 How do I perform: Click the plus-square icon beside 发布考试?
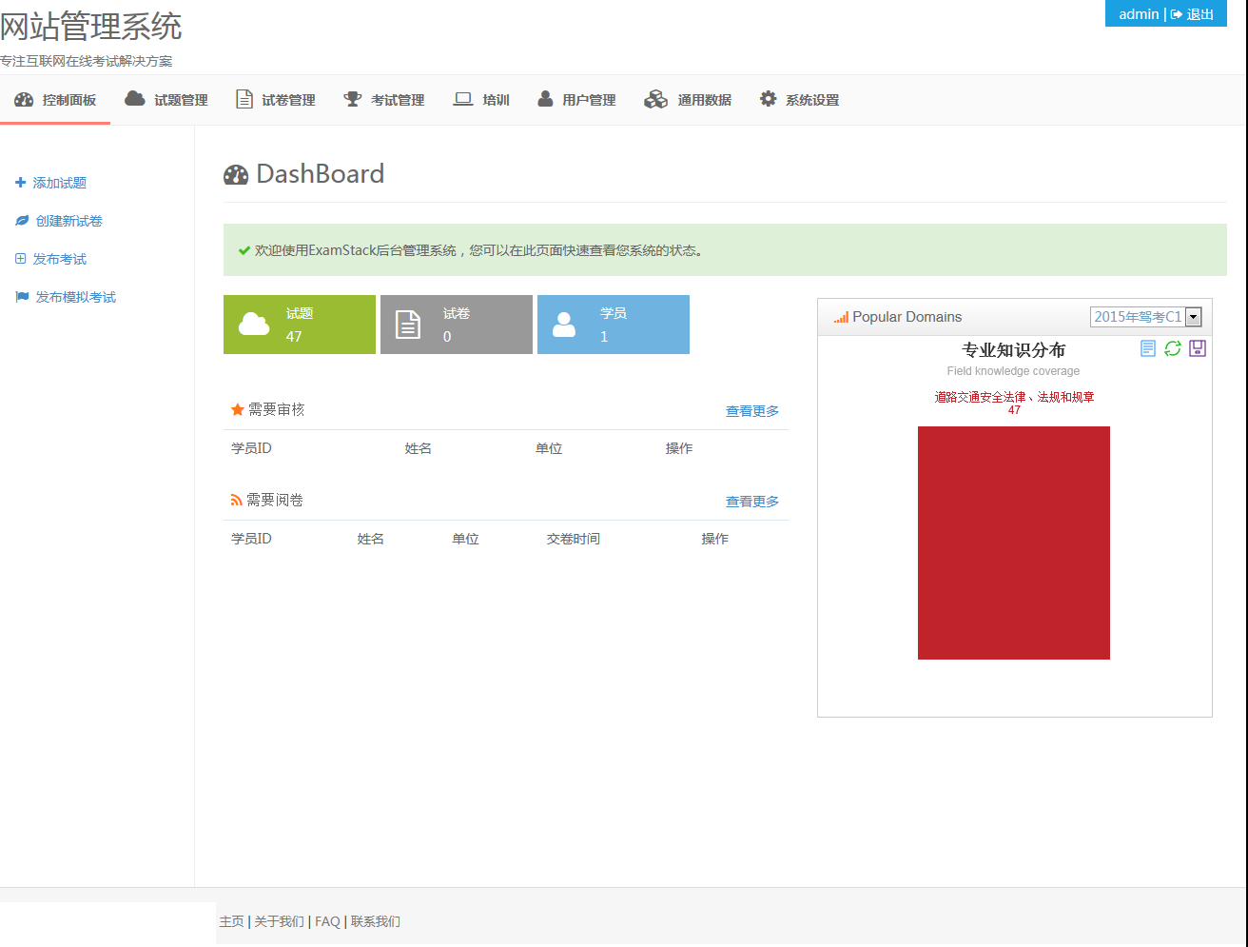20,259
